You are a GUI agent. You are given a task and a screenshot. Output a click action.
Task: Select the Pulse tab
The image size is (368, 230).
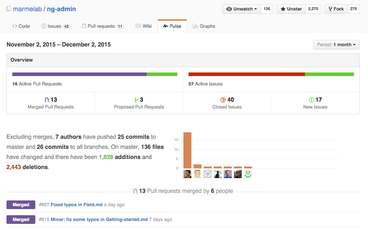coord(172,26)
